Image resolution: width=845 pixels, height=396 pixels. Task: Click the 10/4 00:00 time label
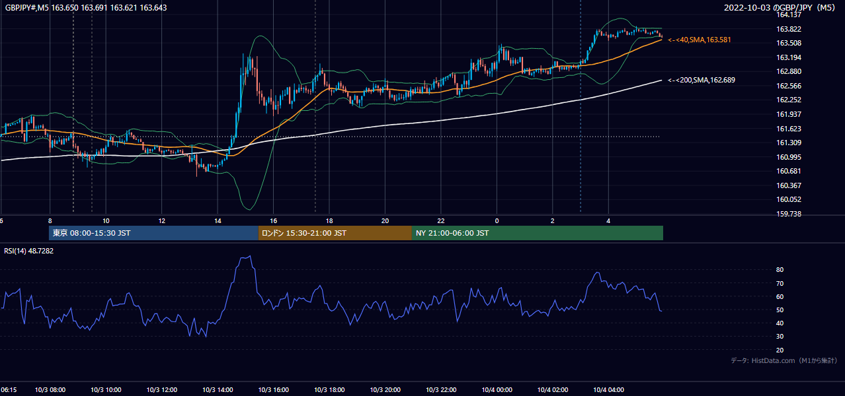tap(497, 390)
